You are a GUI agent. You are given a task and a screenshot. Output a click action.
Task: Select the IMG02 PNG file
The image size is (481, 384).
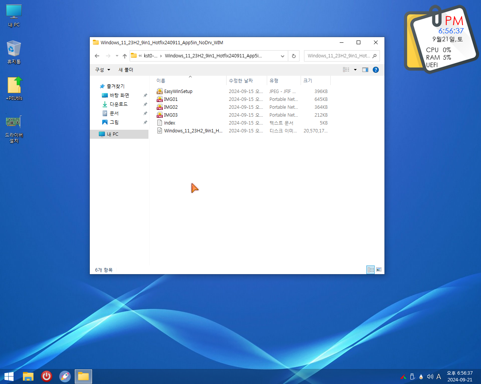242,107
